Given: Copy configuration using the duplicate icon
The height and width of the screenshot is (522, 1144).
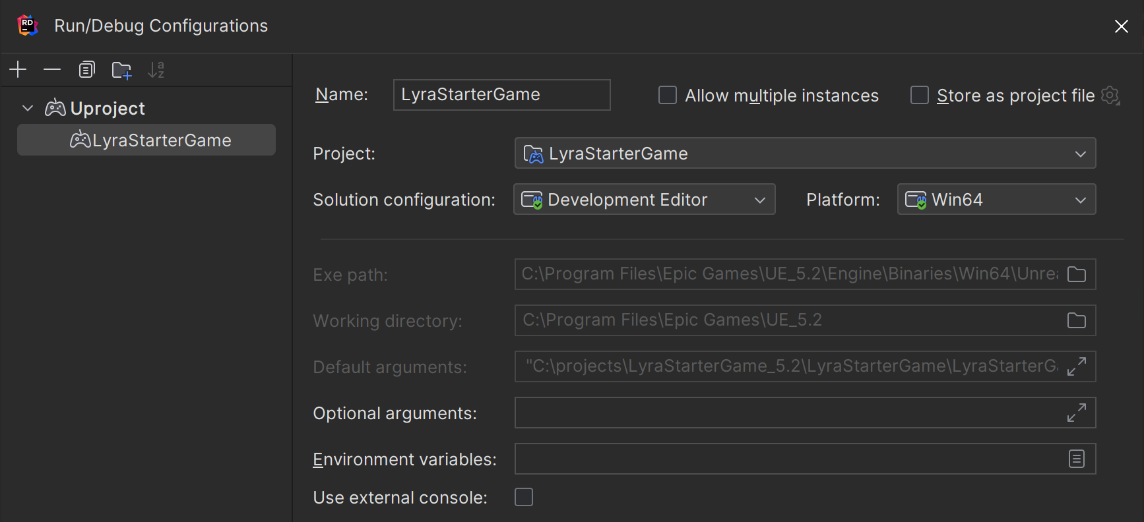Looking at the screenshot, I should 86,69.
